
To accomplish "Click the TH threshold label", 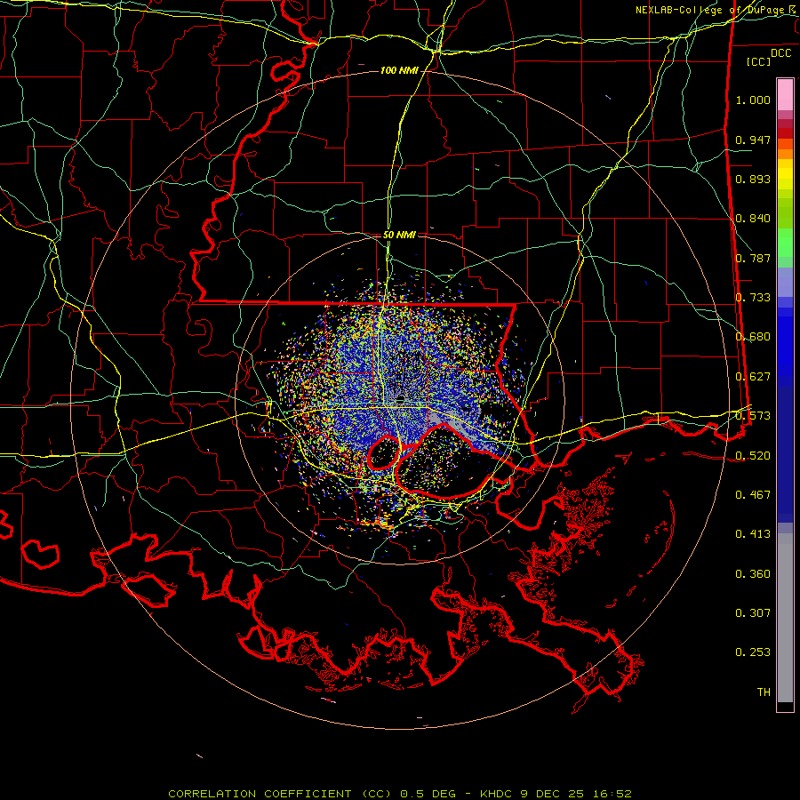I will tap(764, 692).
